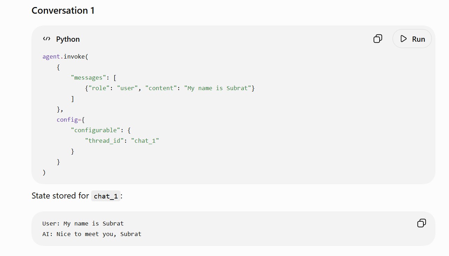The image size is (449, 256).
Task: Click the "user" value in code
Action: pos(127,88)
